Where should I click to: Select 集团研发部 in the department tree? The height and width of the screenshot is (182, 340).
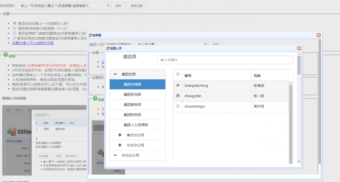(132, 94)
